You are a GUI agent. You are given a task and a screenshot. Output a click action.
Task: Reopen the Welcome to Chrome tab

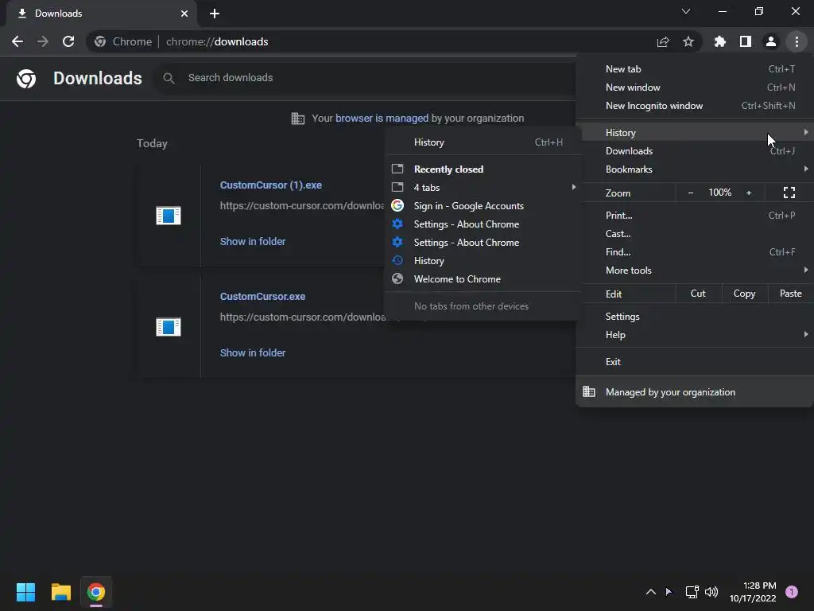[483, 279]
